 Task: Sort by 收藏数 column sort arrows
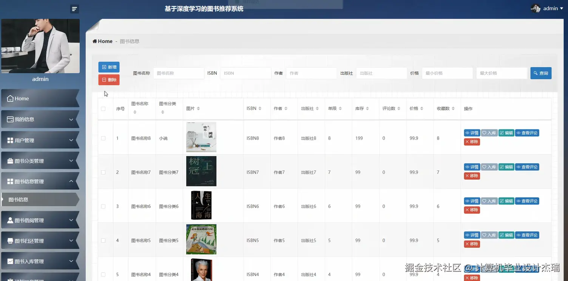point(453,109)
